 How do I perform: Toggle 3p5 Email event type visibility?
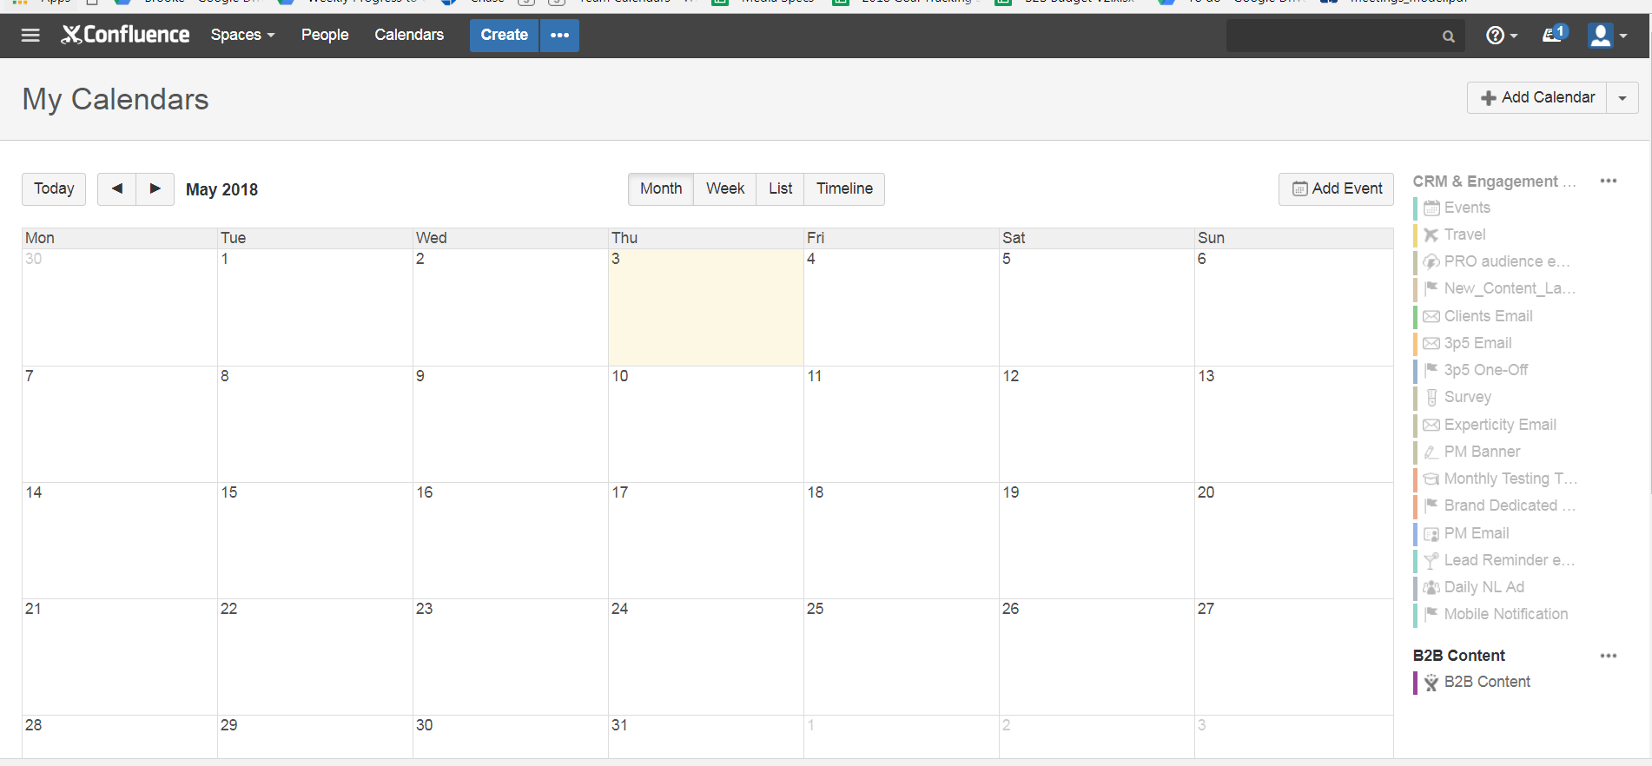tap(1477, 343)
